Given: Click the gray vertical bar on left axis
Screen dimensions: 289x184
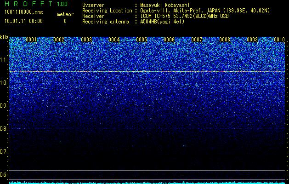Looking at the screenshot, I should (9, 142).
